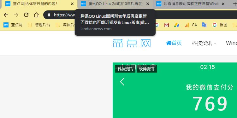Open the Google 搜图 bookmark
237x118 pixels.
(x=220, y=25)
